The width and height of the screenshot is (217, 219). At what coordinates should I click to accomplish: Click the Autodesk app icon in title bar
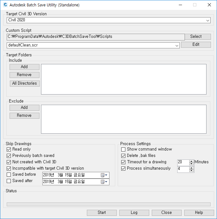[x=5, y=5]
